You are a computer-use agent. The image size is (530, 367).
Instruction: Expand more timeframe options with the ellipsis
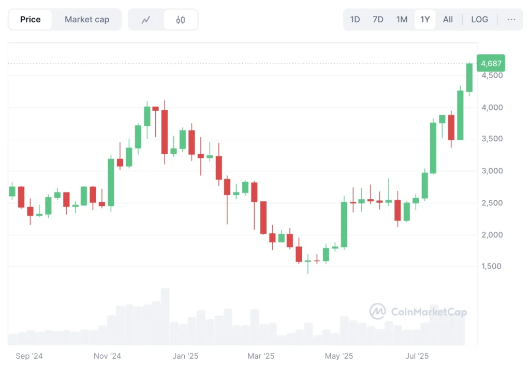click(x=511, y=20)
